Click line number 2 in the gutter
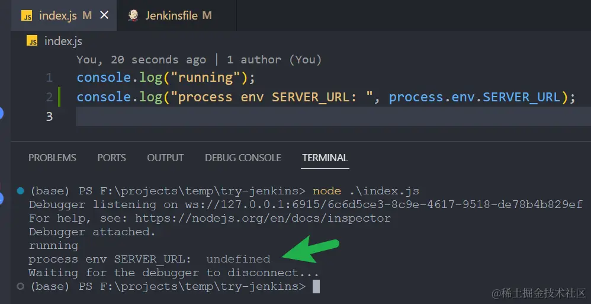 click(49, 97)
